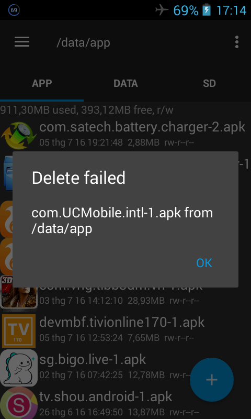Viewport: 251px width, 419px height.
Task: Tap the orange TV 170 app icon
Action: tap(19, 330)
